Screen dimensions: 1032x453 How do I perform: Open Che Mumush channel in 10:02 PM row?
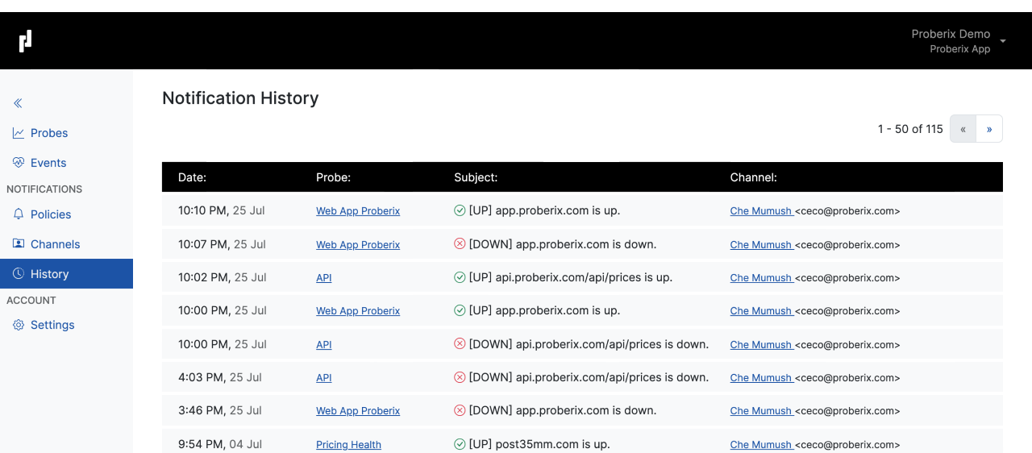(761, 278)
